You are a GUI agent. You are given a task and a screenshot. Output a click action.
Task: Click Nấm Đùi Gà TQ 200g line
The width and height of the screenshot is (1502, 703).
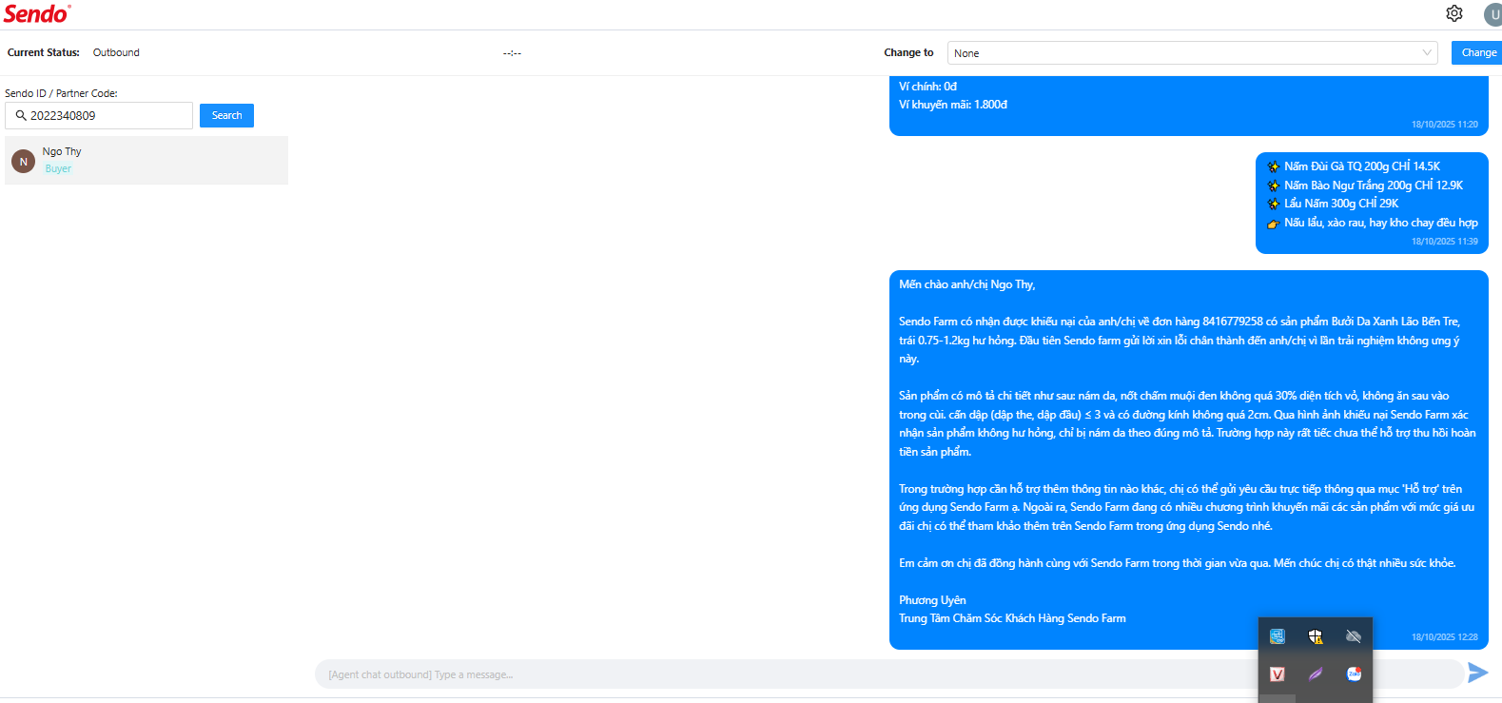tap(1354, 166)
